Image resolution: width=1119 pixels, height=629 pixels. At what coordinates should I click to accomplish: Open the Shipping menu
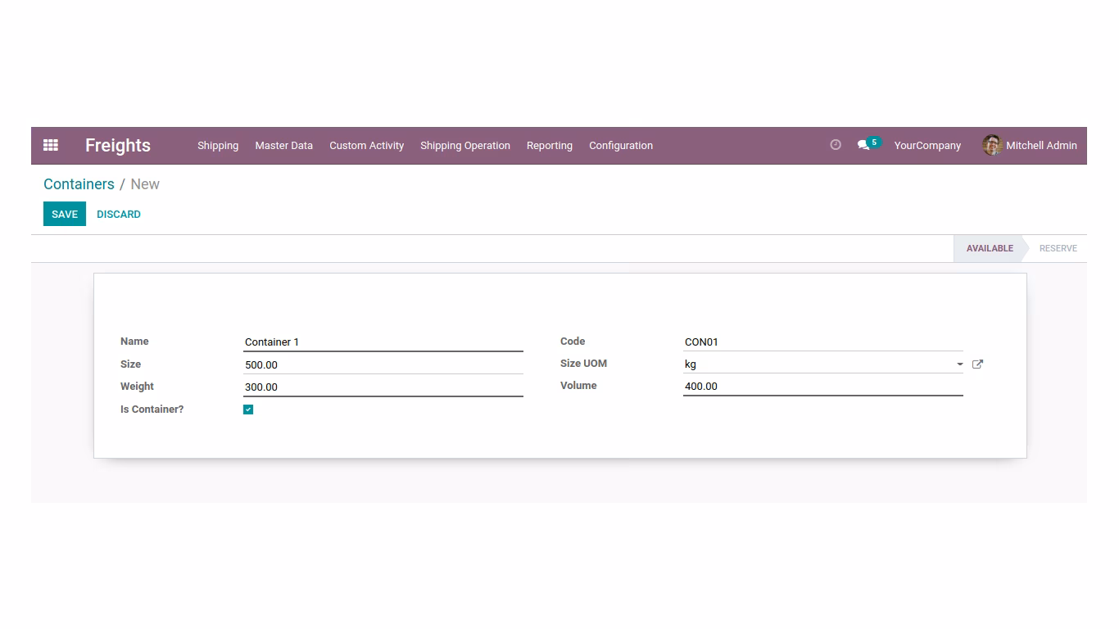(218, 146)
